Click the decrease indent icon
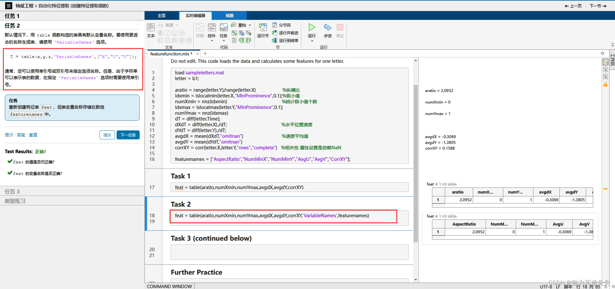The height and width of the screenshot is (289, 615). coord(249,40)
